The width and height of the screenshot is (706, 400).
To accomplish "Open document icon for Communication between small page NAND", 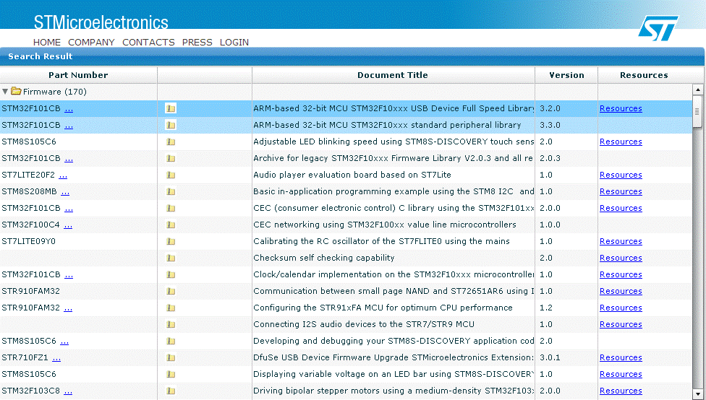I will click(x=171, y=291).
